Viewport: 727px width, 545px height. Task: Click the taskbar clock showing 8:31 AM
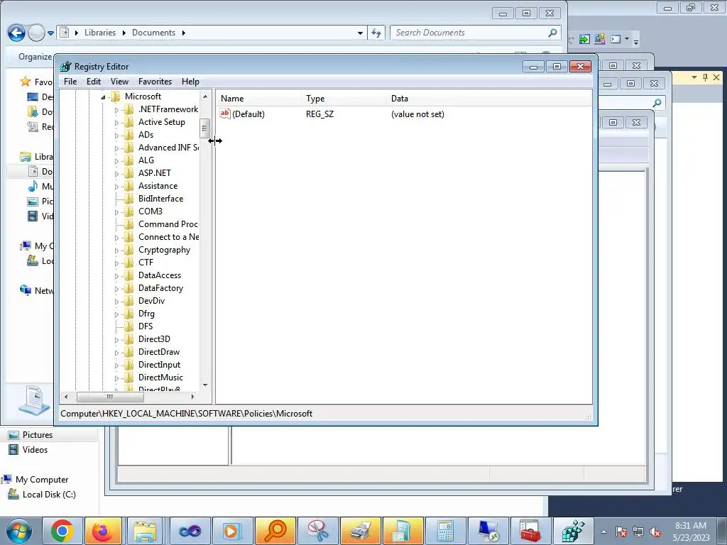[x=691, y=532]
